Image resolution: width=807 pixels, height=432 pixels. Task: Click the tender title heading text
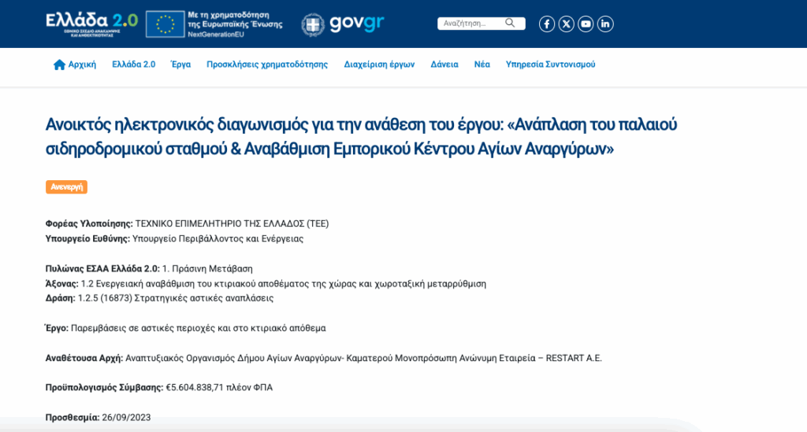pos(362,136)
